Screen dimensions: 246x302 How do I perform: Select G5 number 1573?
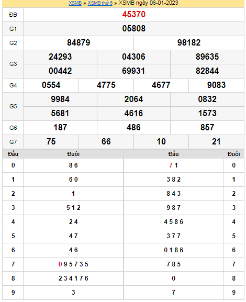click(x=207, y=113)
